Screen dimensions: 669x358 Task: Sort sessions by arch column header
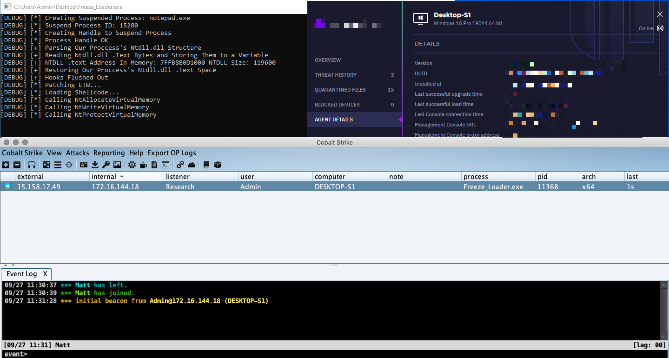(x=602, y=177)
